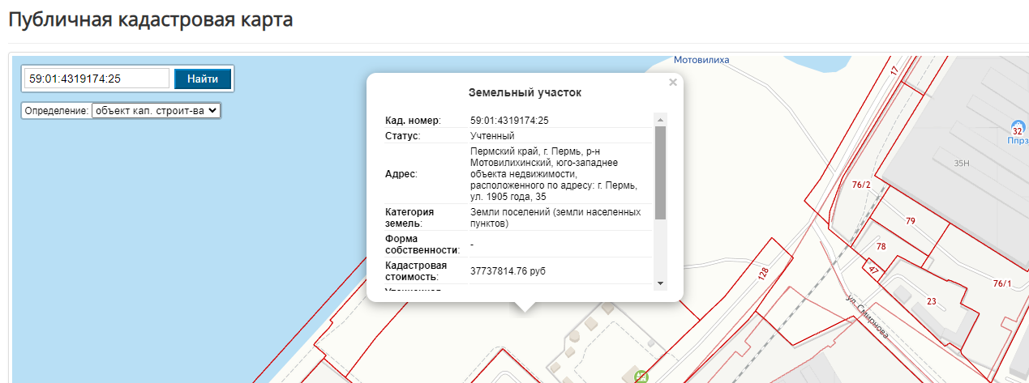Click the Мотовилиха map label
This screenshot has width=1029, height=383.
pos(701,60)
